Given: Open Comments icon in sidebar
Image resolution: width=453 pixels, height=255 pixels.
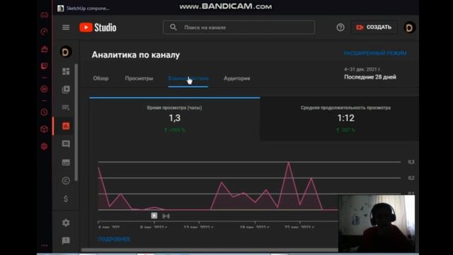Looking at the screenshot, I should (66, 144).
